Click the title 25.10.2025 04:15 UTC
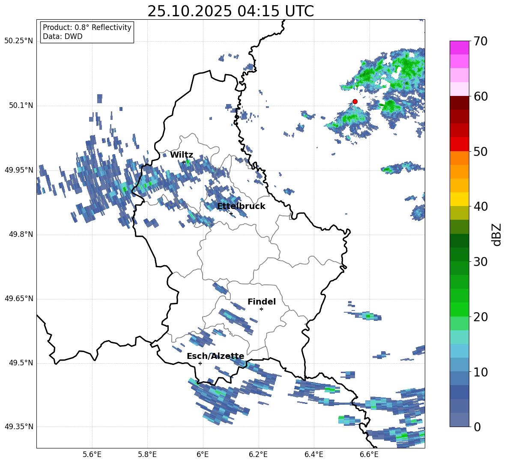Image resolution: width=507 pixels, height=463 pixels. point(231,11)
